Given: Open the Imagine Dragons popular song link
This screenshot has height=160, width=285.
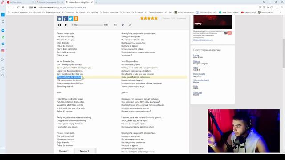Looking at the screenshot, I should 197,62.
